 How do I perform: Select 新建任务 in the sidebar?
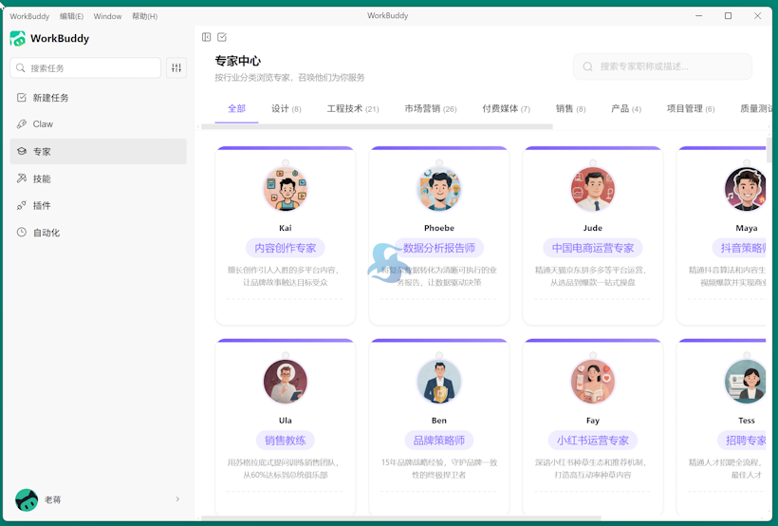[99, 98]
